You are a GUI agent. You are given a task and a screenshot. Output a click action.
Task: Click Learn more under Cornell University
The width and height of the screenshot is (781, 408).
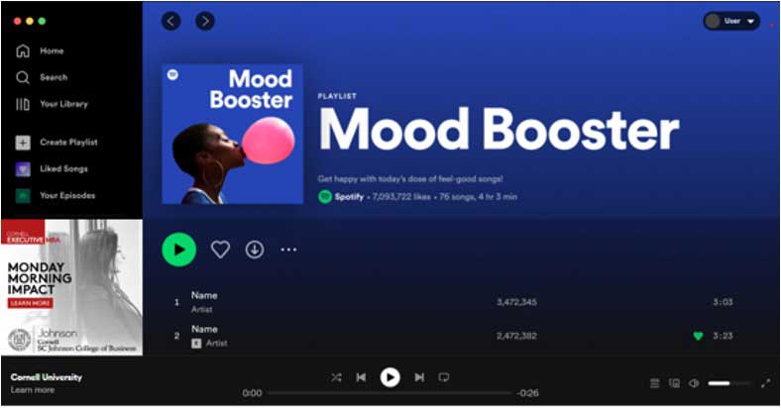pos(33,389)
